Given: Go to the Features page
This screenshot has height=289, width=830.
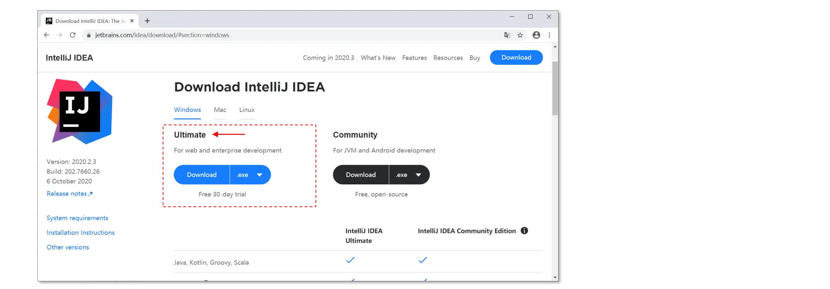Looking at the screenshot, I should click(x=414, y=58).
